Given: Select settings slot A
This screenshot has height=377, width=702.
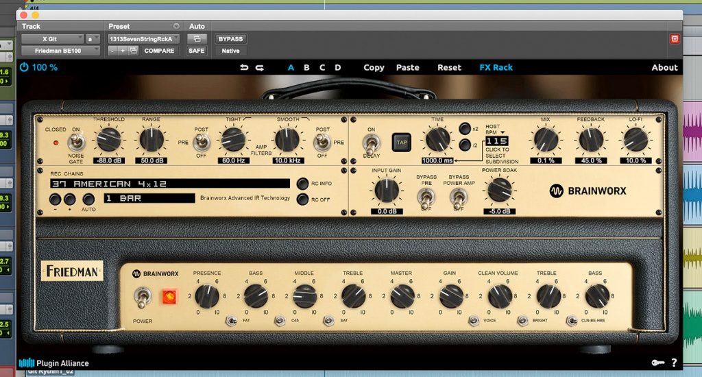Looking at the screenshot, I should [291, 68].
